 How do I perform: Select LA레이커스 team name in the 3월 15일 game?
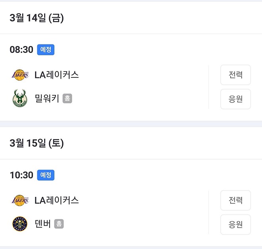(56, 200)
